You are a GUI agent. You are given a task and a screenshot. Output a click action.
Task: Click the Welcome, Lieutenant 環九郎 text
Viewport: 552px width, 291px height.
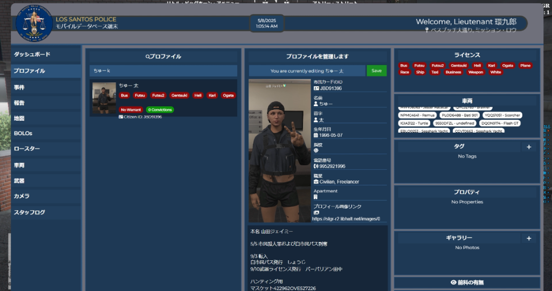466,22
